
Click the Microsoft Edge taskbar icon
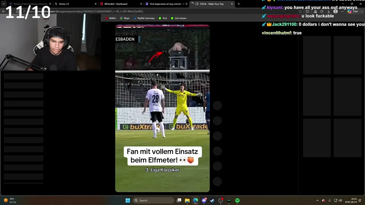(196, 200)
